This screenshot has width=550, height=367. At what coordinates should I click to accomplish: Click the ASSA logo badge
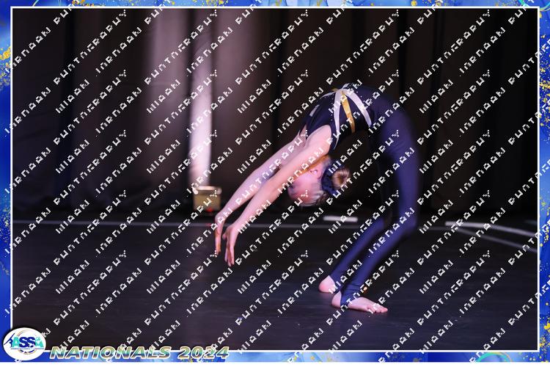(x=24, y=344)
